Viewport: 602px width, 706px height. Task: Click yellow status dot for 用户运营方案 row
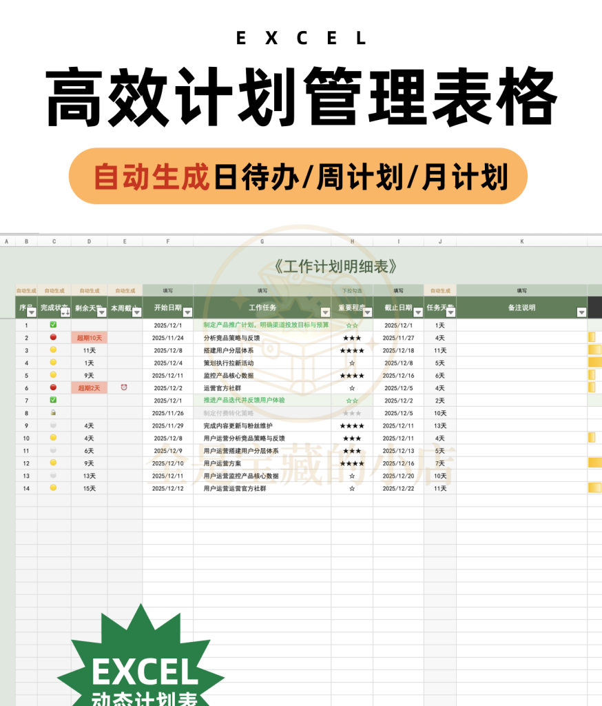pyautogui.click(x=53, y=463)
